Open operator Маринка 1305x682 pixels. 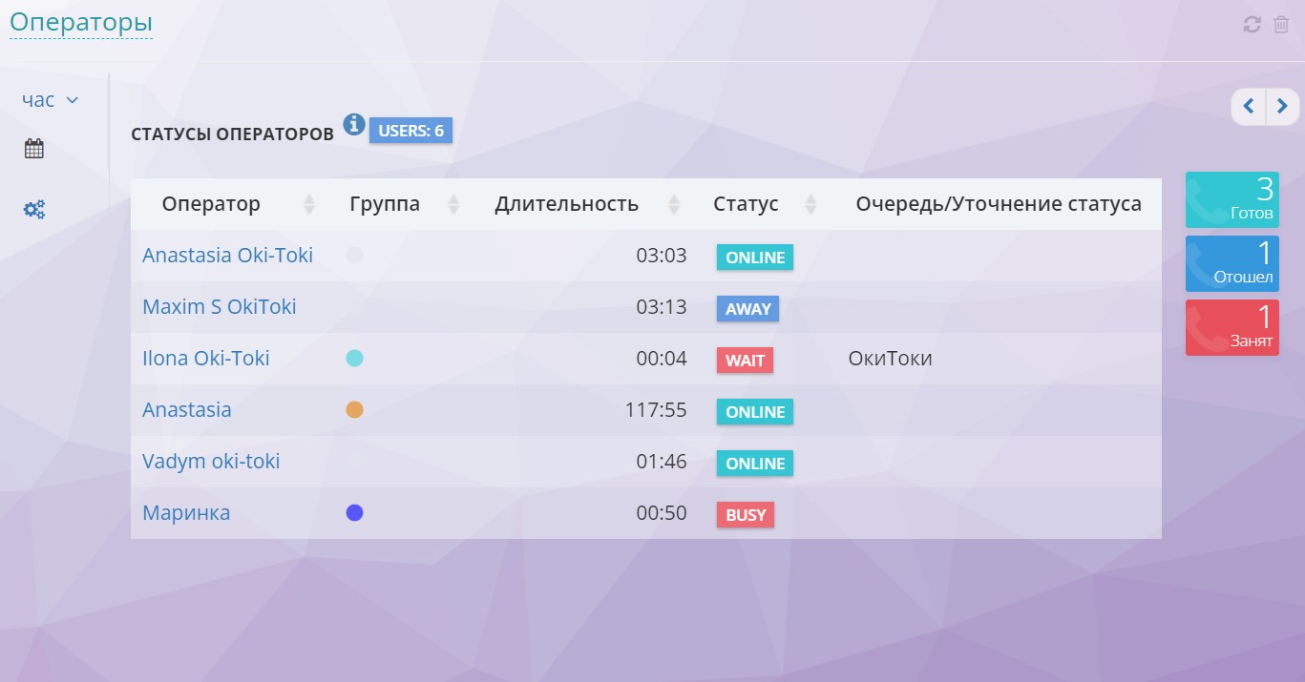point(186,513)
